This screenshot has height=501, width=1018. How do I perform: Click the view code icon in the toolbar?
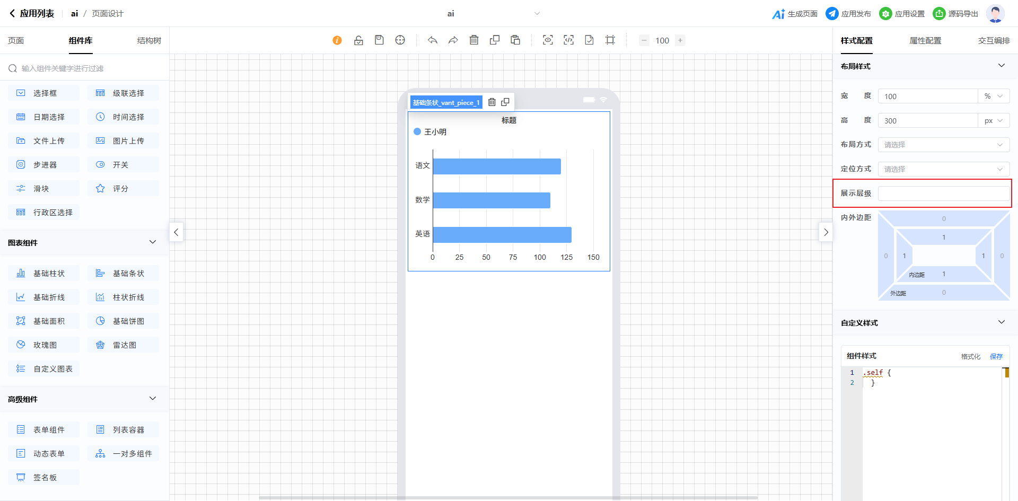point(568,40)
